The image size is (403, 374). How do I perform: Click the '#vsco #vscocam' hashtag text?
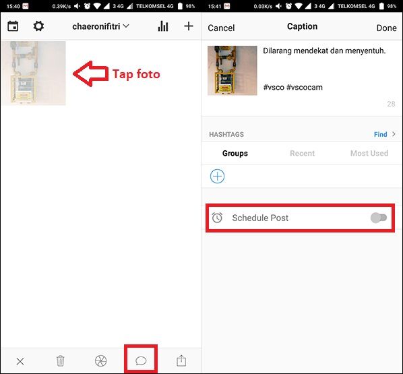point(292,87)
